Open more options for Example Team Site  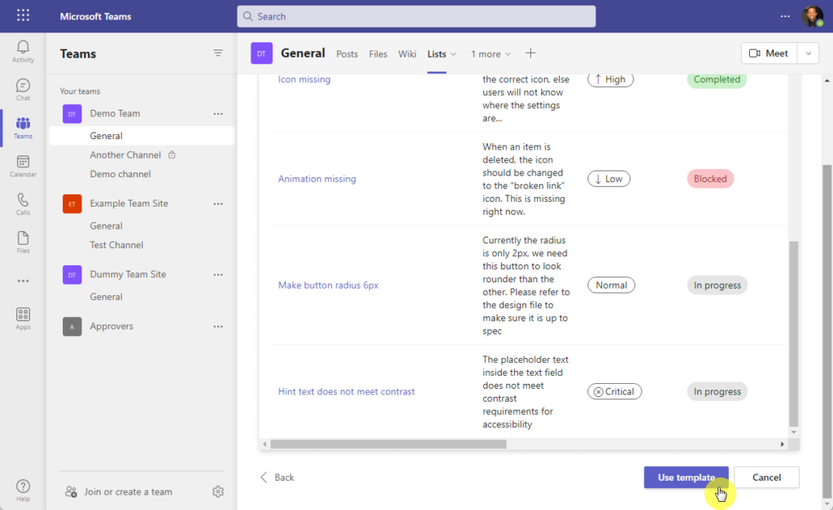218,204
